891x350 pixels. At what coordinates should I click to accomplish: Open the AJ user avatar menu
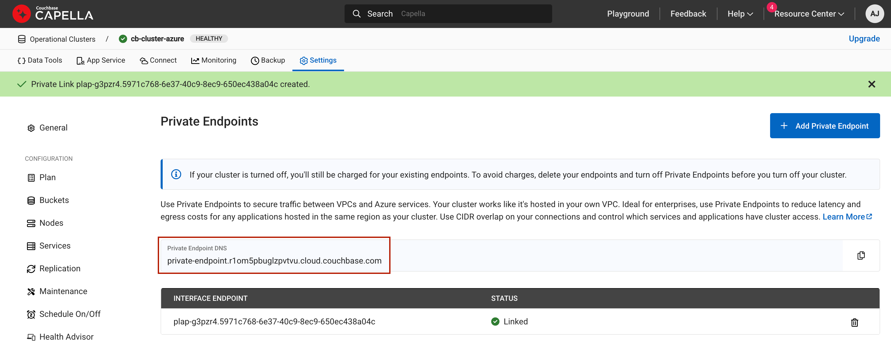(x=874, y=14)
